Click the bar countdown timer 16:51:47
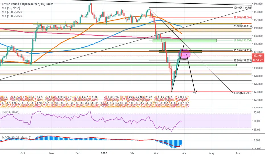The image size is (265, 156). click(258, 60)
